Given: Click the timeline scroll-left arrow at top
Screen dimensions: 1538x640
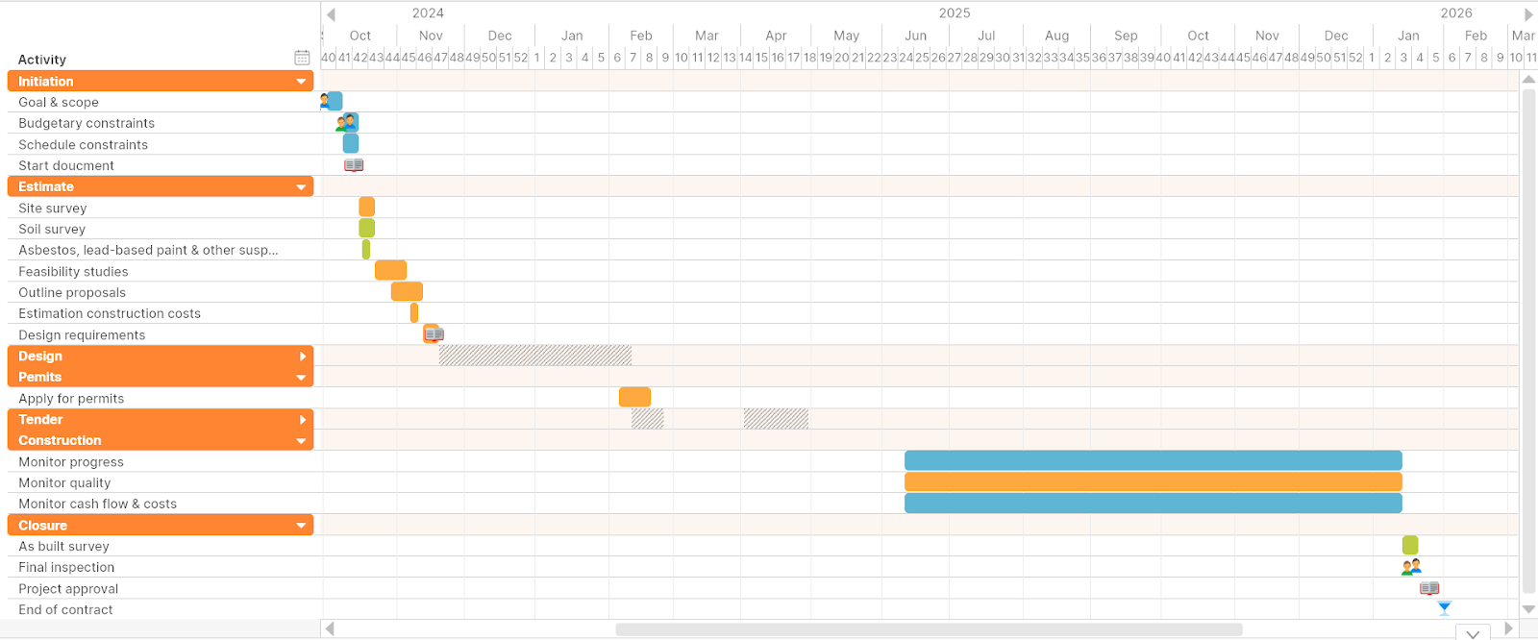Looking at the screenshot, I should point(331,14).
